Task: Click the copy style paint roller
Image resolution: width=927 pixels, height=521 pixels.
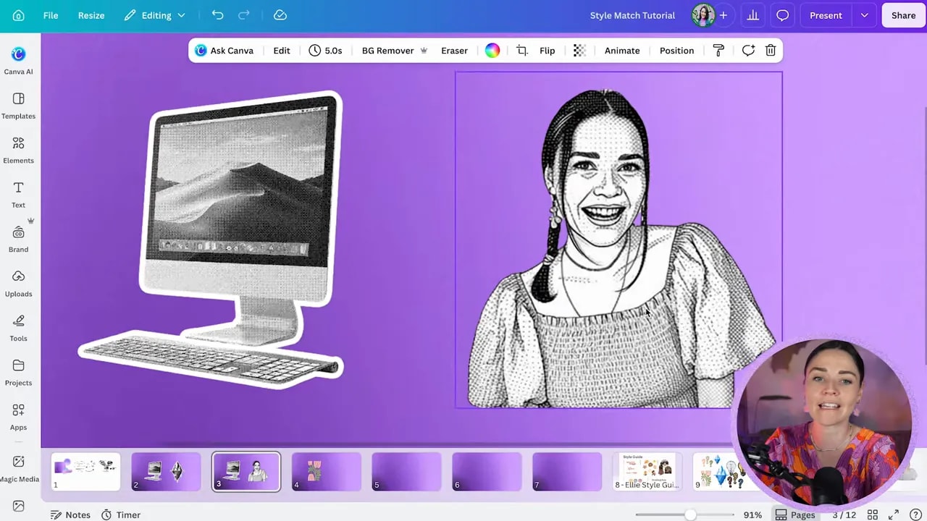Action: pyautogui.click(x=718, y=51)
